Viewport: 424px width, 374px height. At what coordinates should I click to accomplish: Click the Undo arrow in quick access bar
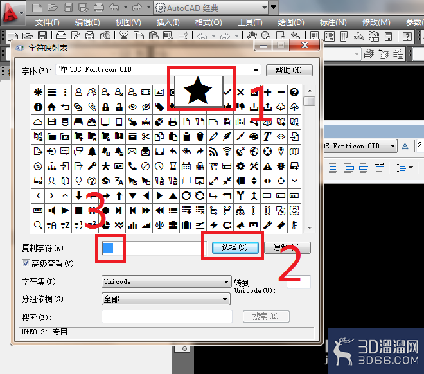click(114, 8)
